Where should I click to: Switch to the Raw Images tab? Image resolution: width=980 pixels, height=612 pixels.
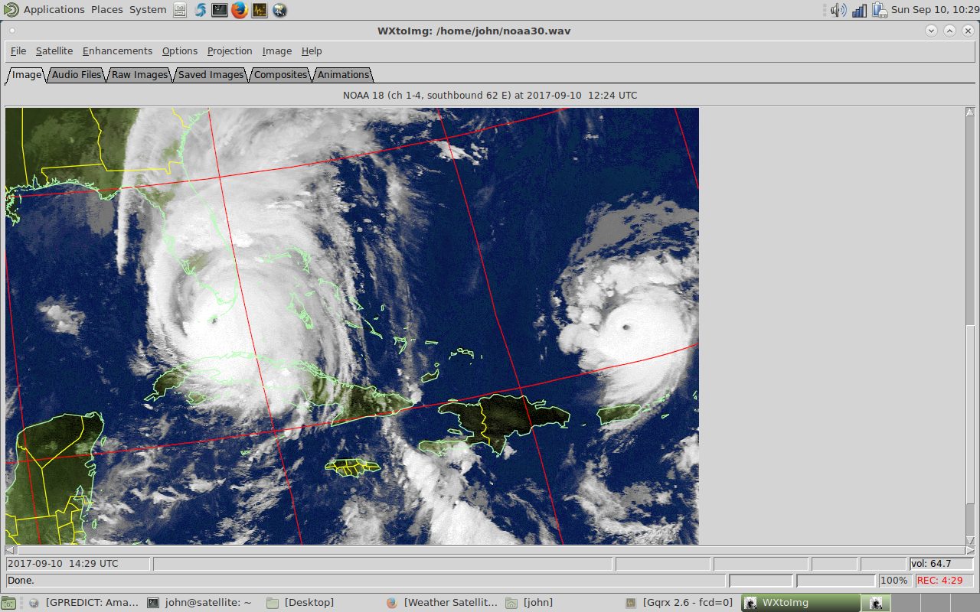140,75
